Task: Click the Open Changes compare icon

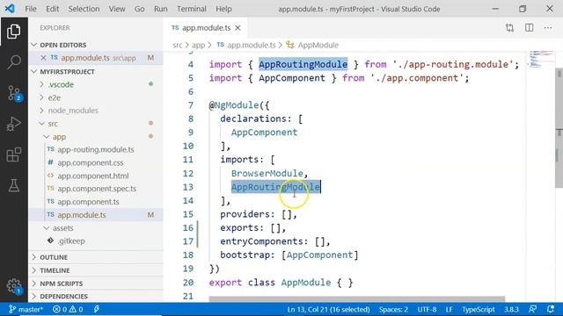Action: tap(509, 27)
